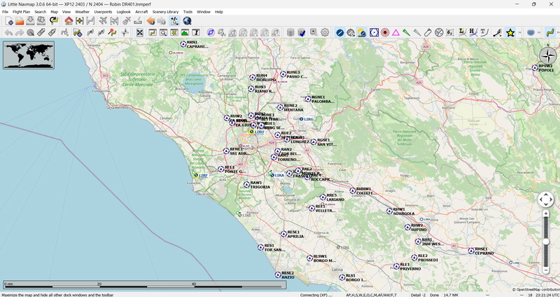Screen dimensions: 560x297
Task: Open the Scenery Library menu
Action: pos(165,12)
